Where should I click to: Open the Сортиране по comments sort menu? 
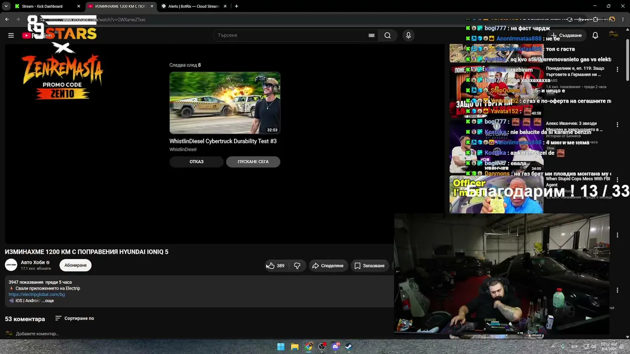(74, 319)
